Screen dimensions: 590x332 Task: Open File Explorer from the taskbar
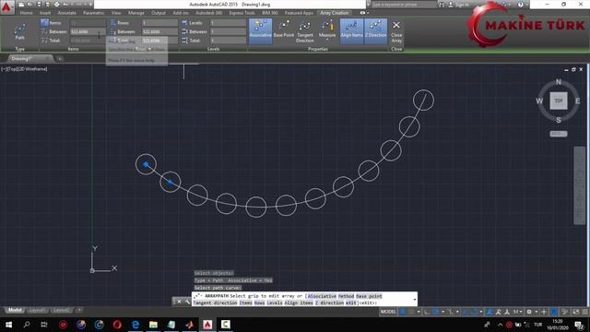point(153,325)
